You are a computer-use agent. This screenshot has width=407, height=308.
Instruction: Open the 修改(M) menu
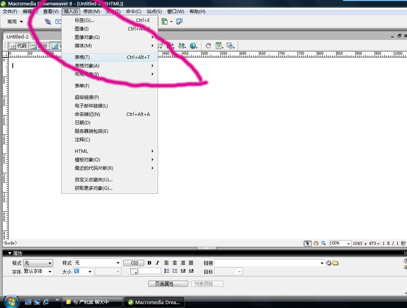(x=92, y=12)
